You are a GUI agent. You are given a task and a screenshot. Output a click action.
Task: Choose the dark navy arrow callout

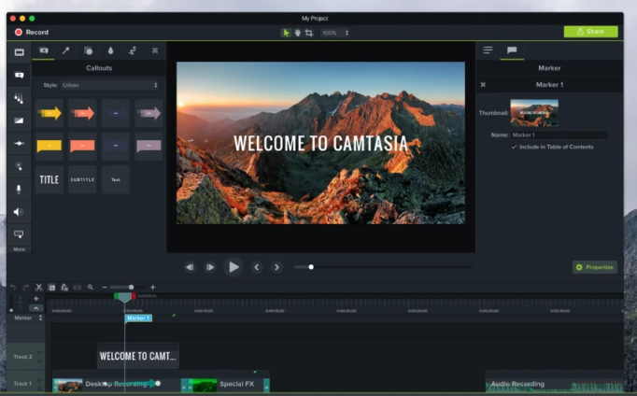(x=116, y=113)
